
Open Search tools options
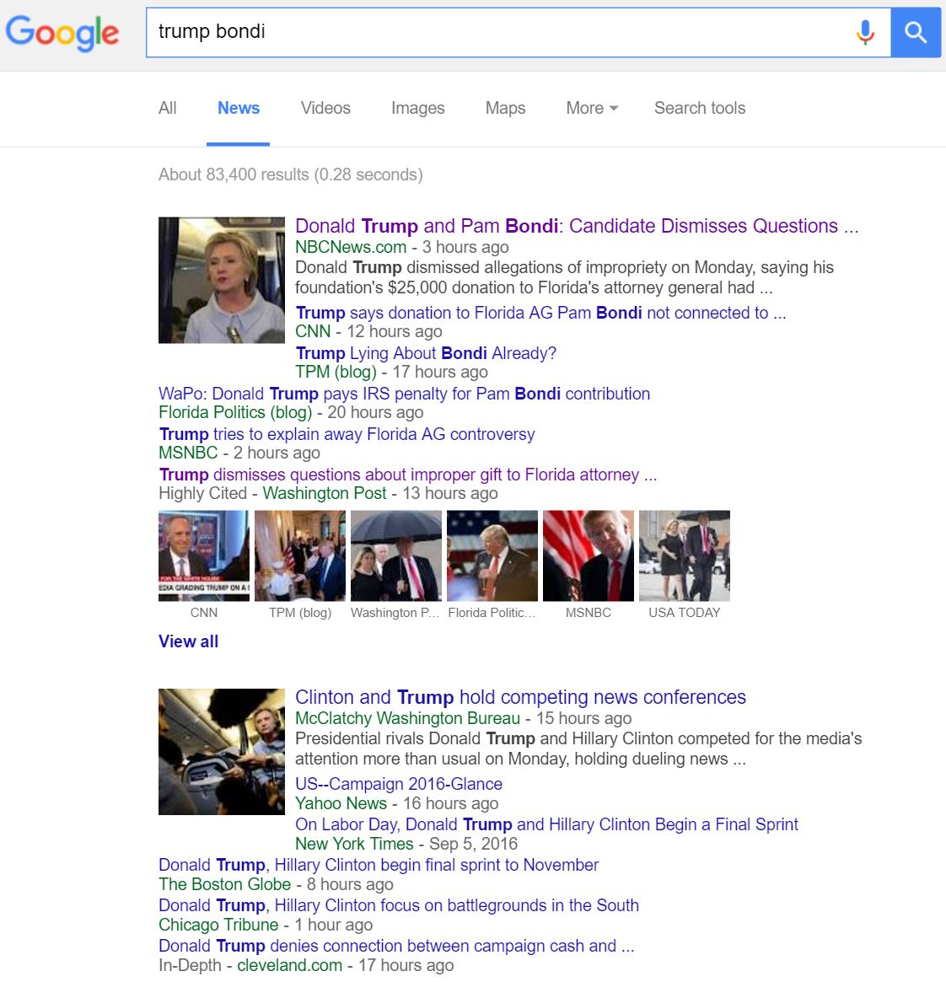coord(700,108)
